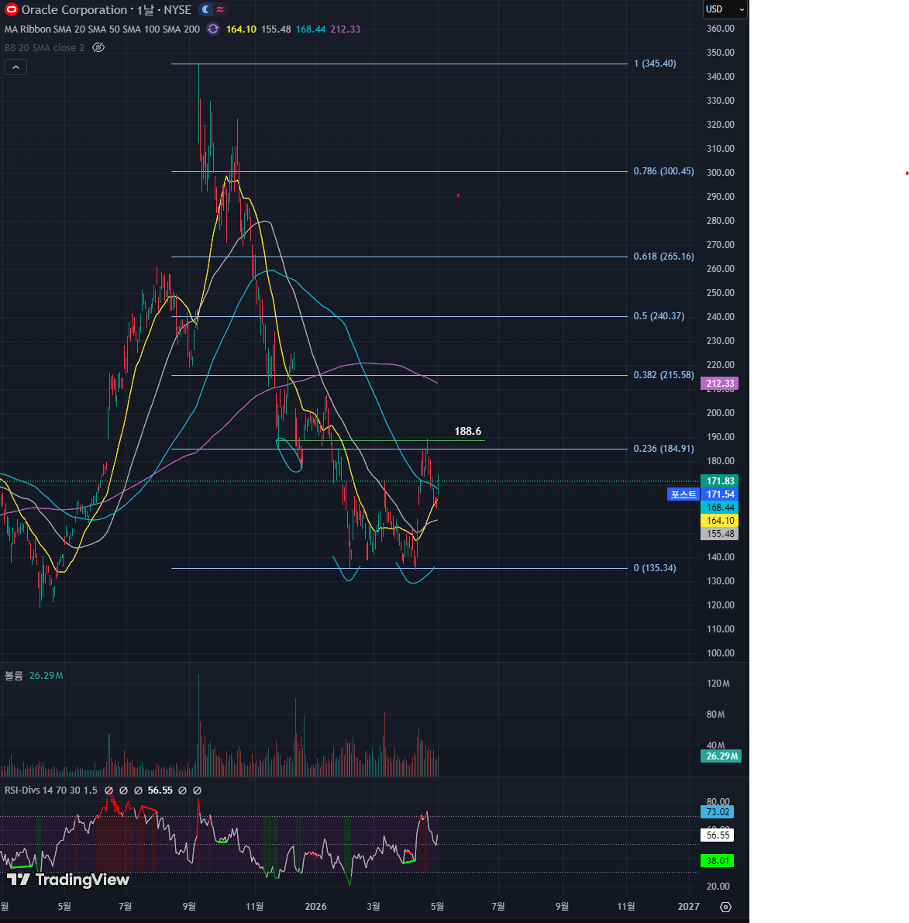
Task: Open the USD currency dropdown
Action: tap(725, 9)
